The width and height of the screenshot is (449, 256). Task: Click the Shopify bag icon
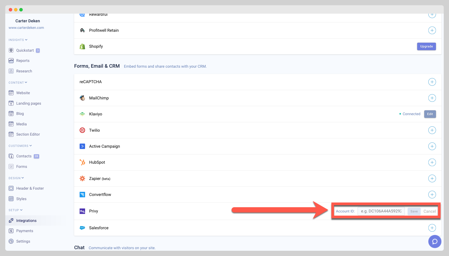point(82,46)
